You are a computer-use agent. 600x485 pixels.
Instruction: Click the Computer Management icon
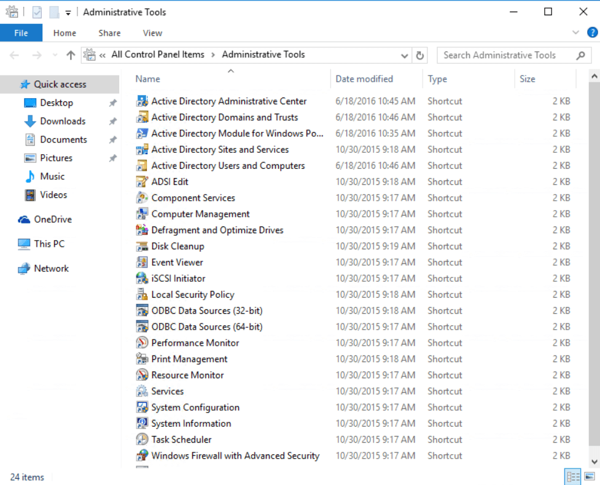click(x=142, y=214)
